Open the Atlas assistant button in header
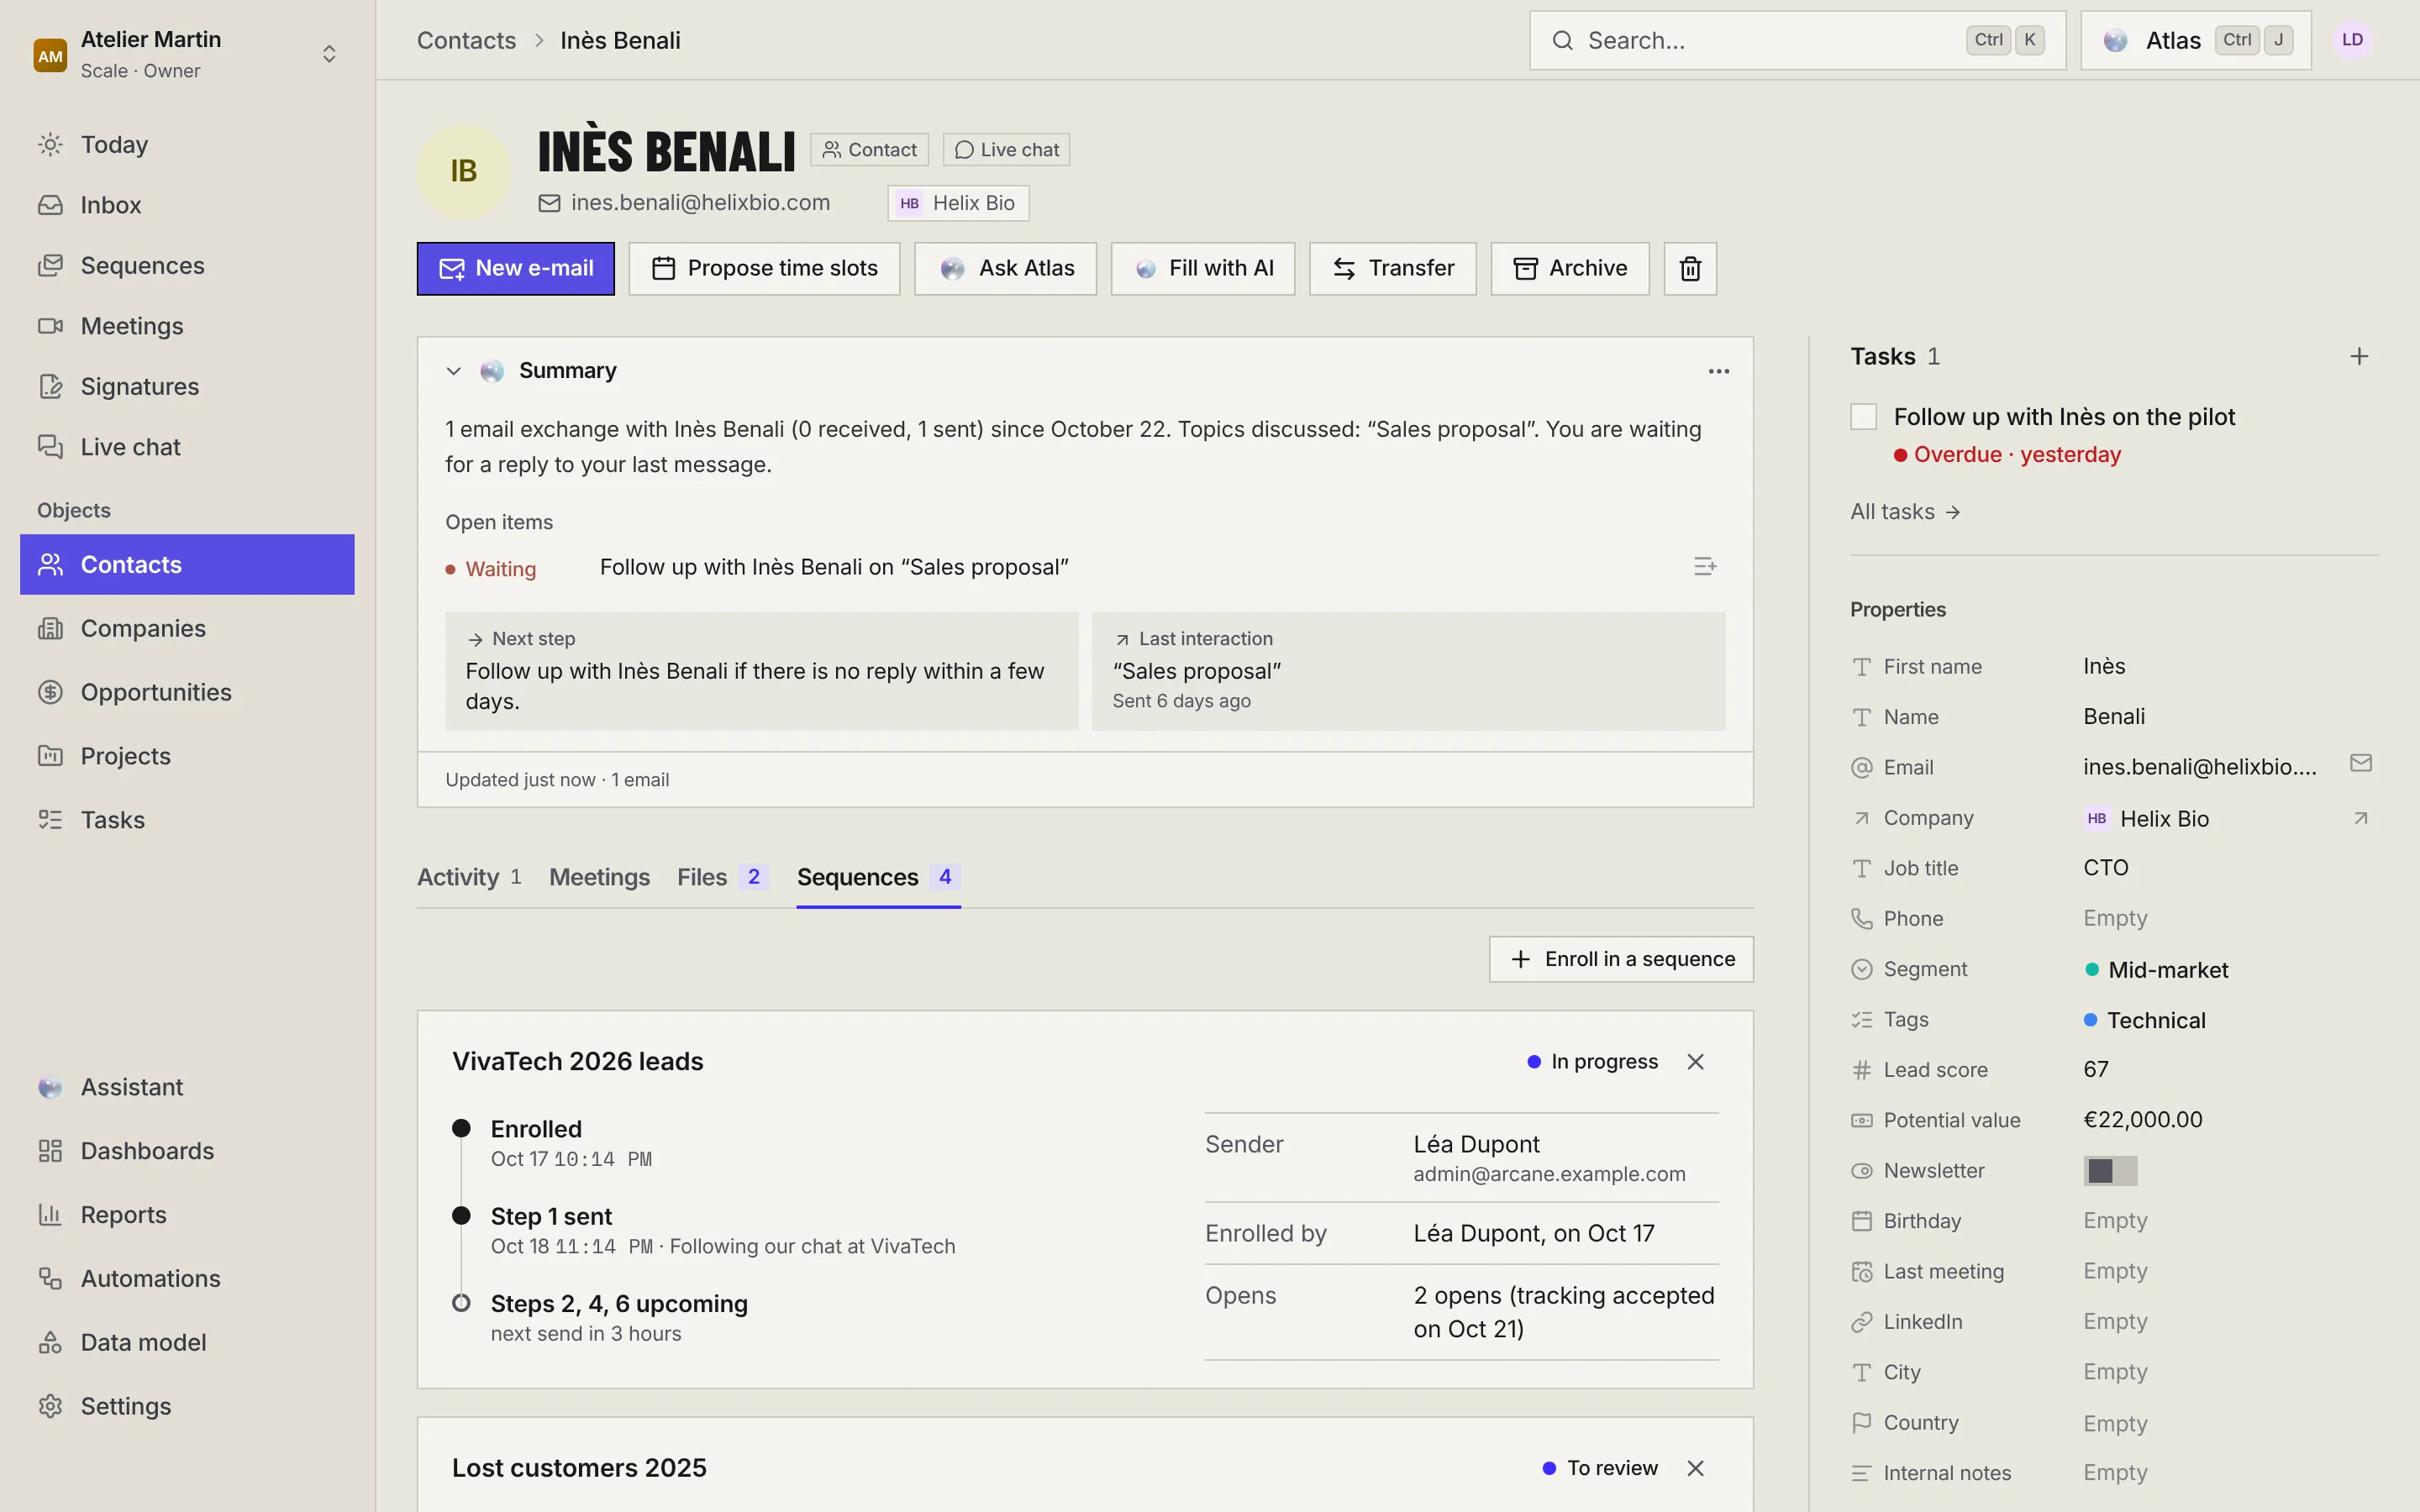 click(2196, 40)
